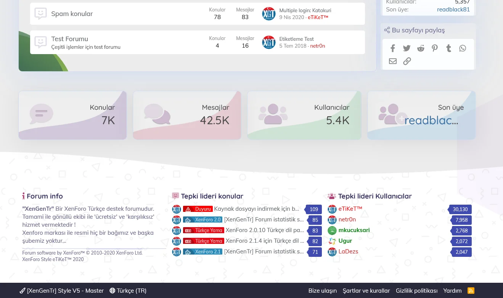
Task: Click the Tumblr share icon
Action: (x=448, y=48)
